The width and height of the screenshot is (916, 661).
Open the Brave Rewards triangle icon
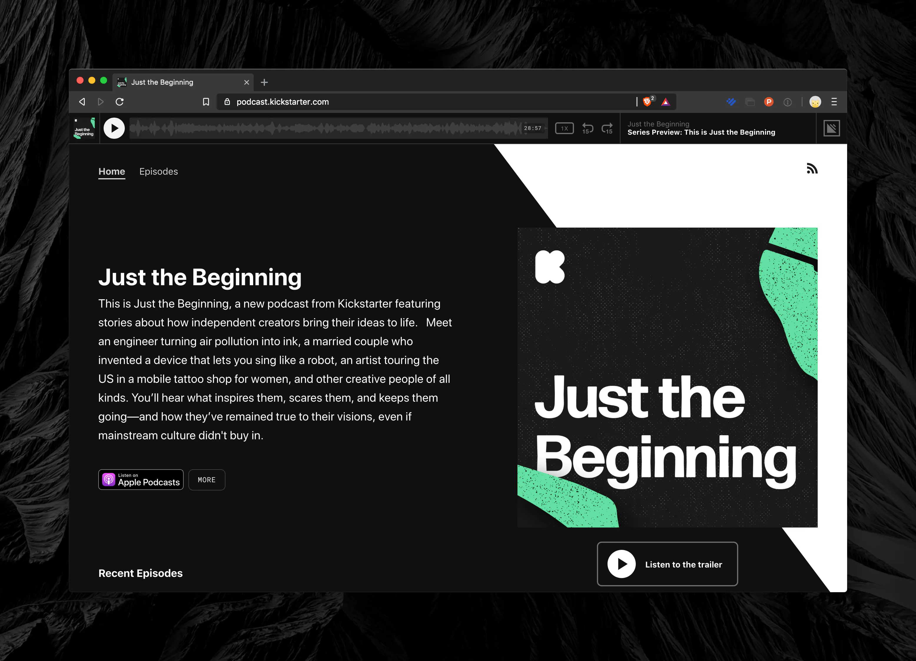click(666, 102)
